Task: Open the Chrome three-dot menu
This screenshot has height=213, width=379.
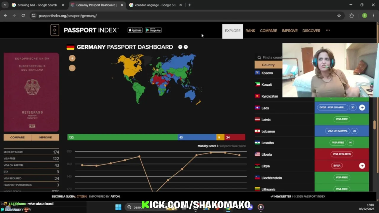Action: tap(373, 16)
